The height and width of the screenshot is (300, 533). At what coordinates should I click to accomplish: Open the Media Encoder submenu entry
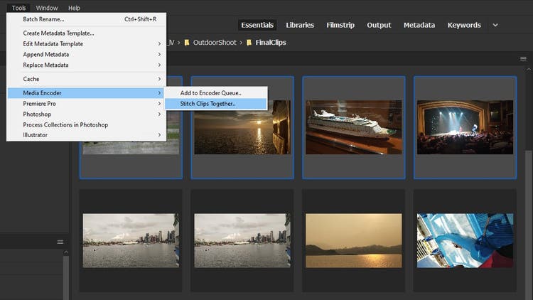[x=86, y=93]
